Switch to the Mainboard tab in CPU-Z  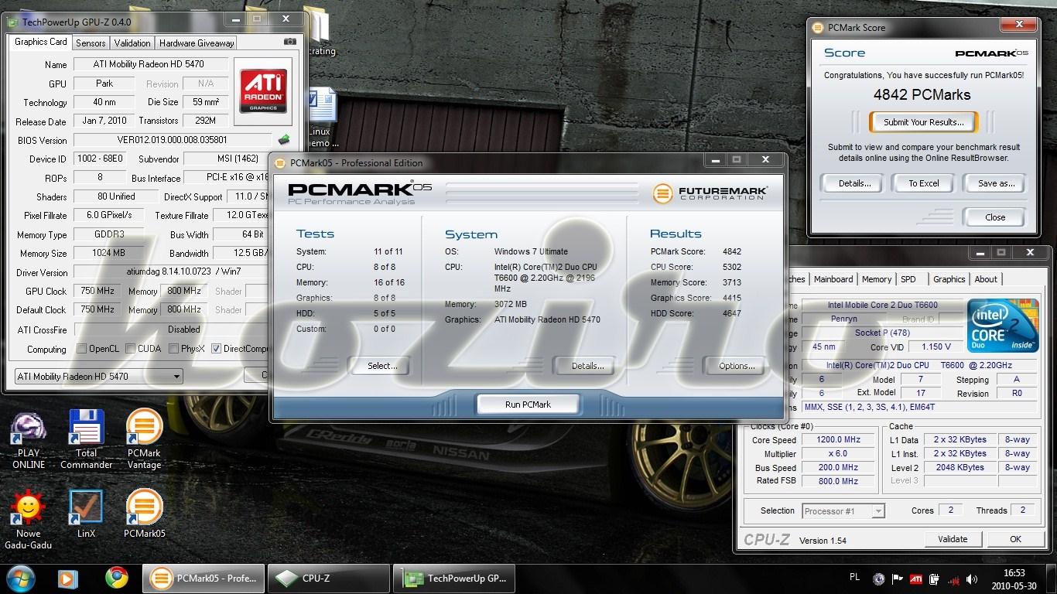pos(833,279)
